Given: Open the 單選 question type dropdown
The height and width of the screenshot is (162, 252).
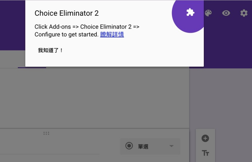Looking at the screenshot, I should click(150, 146).
